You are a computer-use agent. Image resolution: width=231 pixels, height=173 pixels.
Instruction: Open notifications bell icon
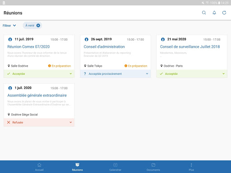pos(214,13)
